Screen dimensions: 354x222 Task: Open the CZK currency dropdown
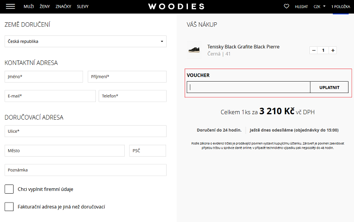(x=319, y=7)
